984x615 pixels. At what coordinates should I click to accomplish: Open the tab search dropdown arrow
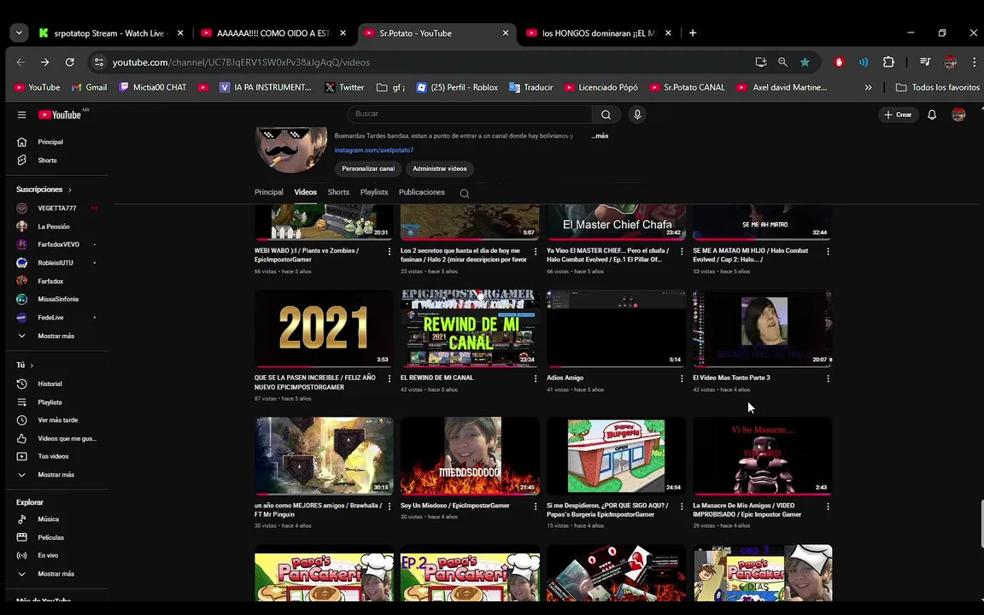click(x=19, y=33)
